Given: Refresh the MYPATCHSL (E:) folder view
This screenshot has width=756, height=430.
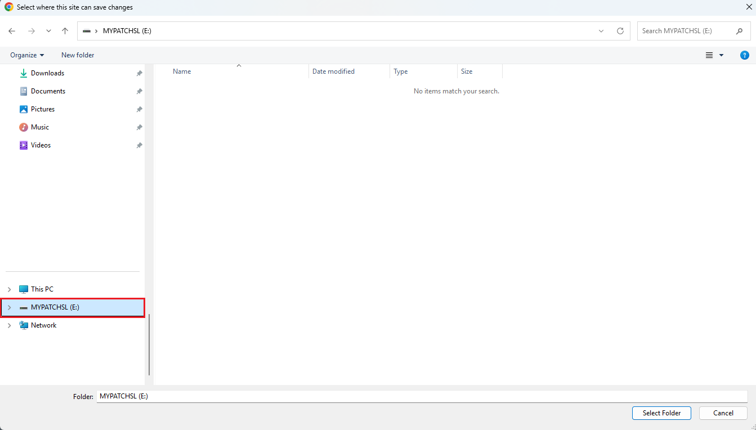Looking at the screenshot, I should 620,31.
